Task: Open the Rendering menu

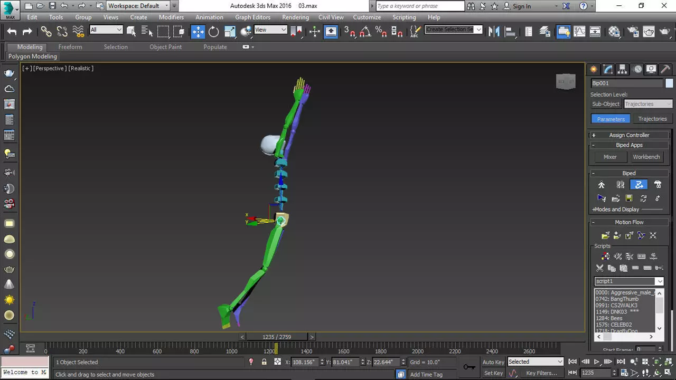Action: (295, 17)
